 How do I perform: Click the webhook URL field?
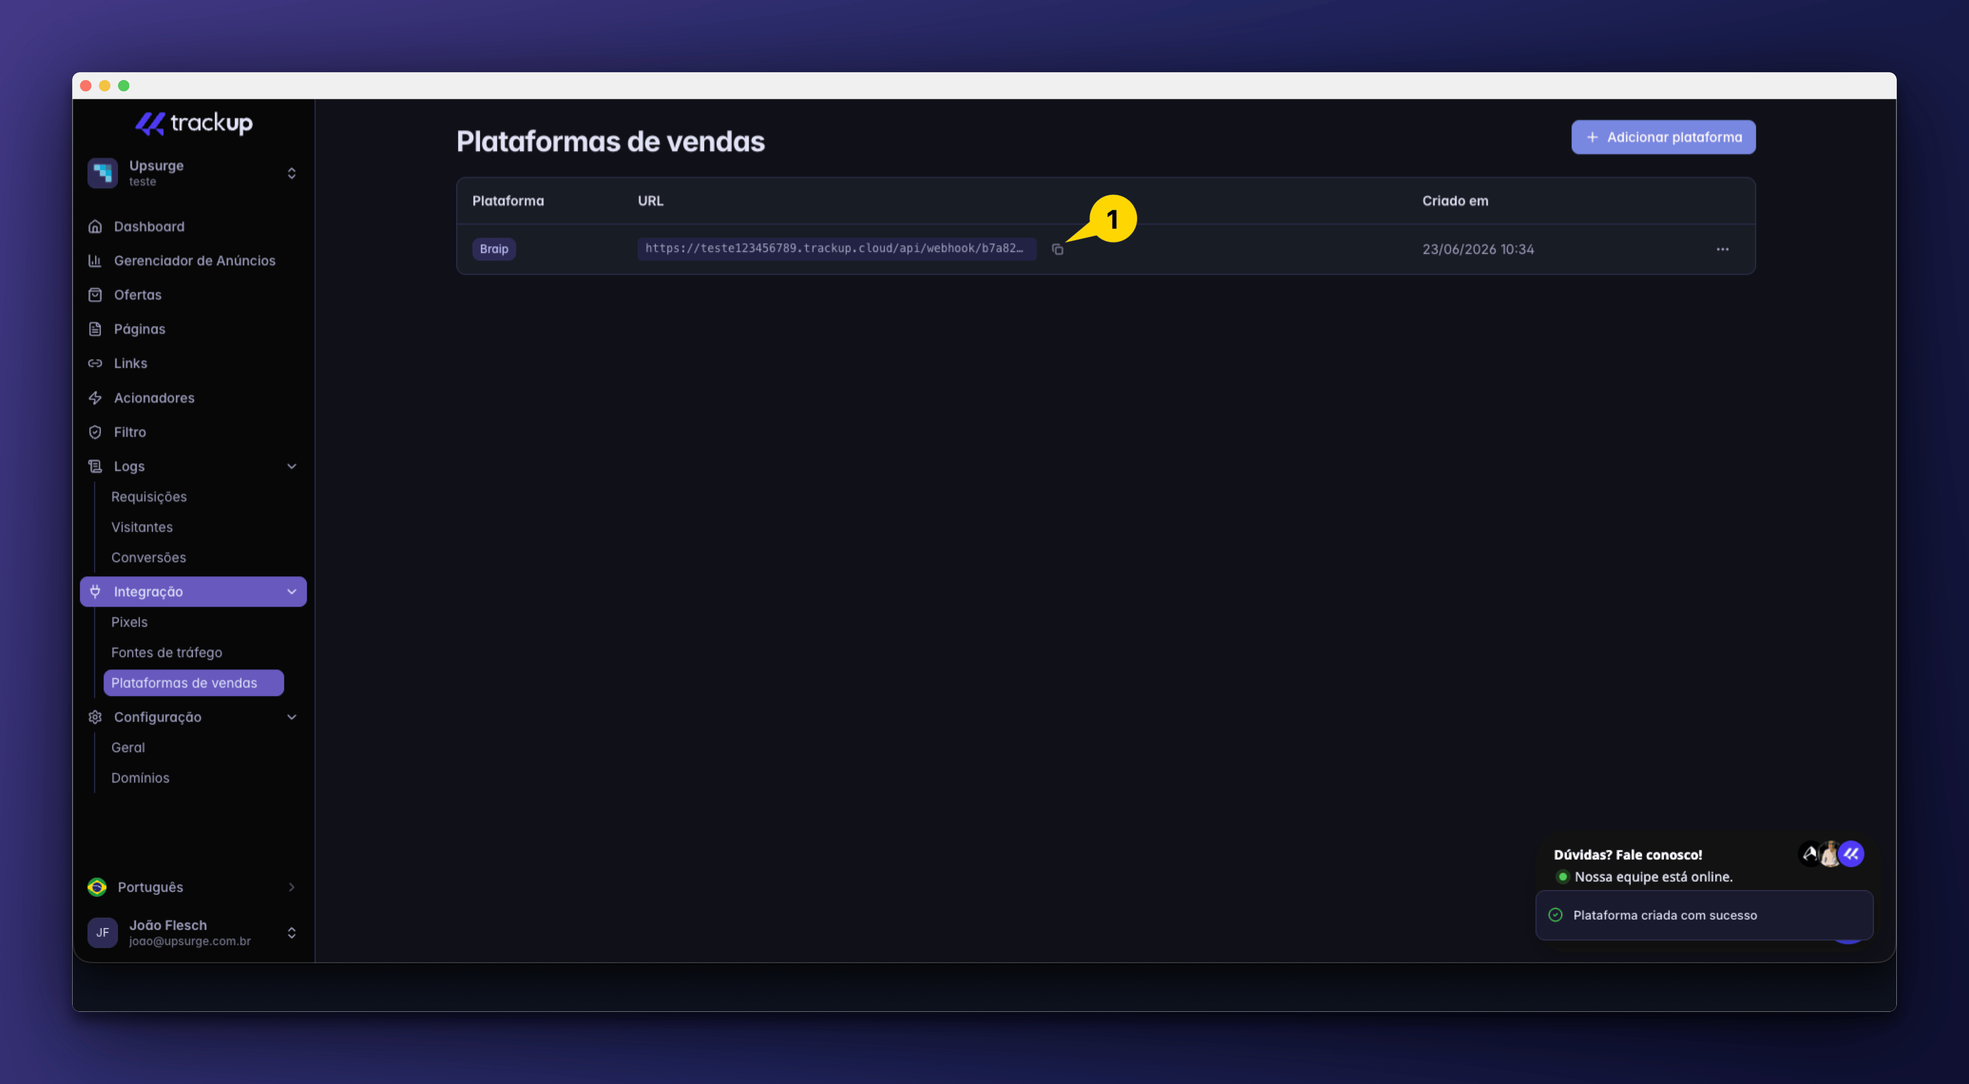click(837, 248)
